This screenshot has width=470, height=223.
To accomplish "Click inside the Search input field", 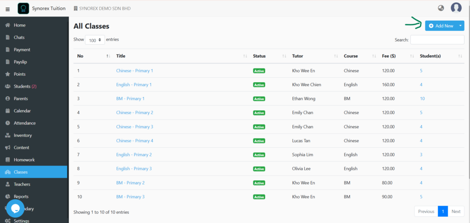I will click(x=437, y=39).
